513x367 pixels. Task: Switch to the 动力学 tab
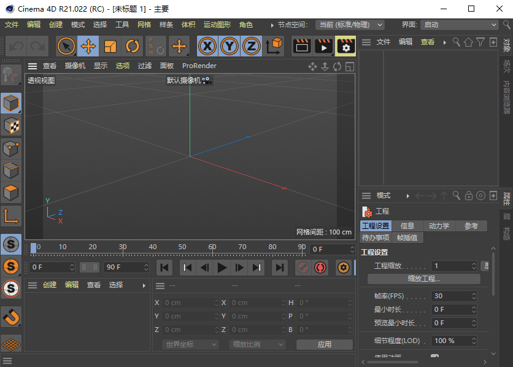(x=439, y=225)
